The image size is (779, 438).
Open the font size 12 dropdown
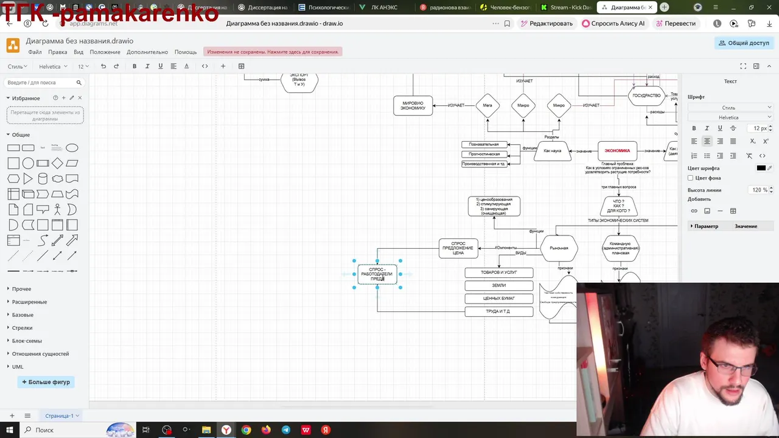pos(83,66)
